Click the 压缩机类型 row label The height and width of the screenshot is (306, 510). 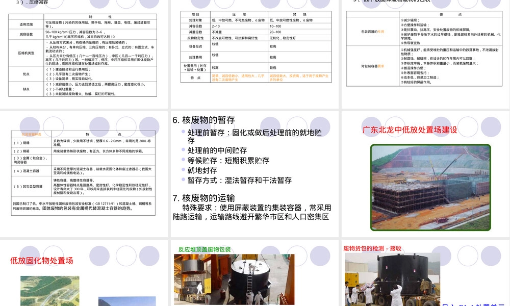point(26,53)
